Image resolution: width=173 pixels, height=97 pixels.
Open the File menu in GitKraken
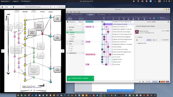[x=67, y=12]
